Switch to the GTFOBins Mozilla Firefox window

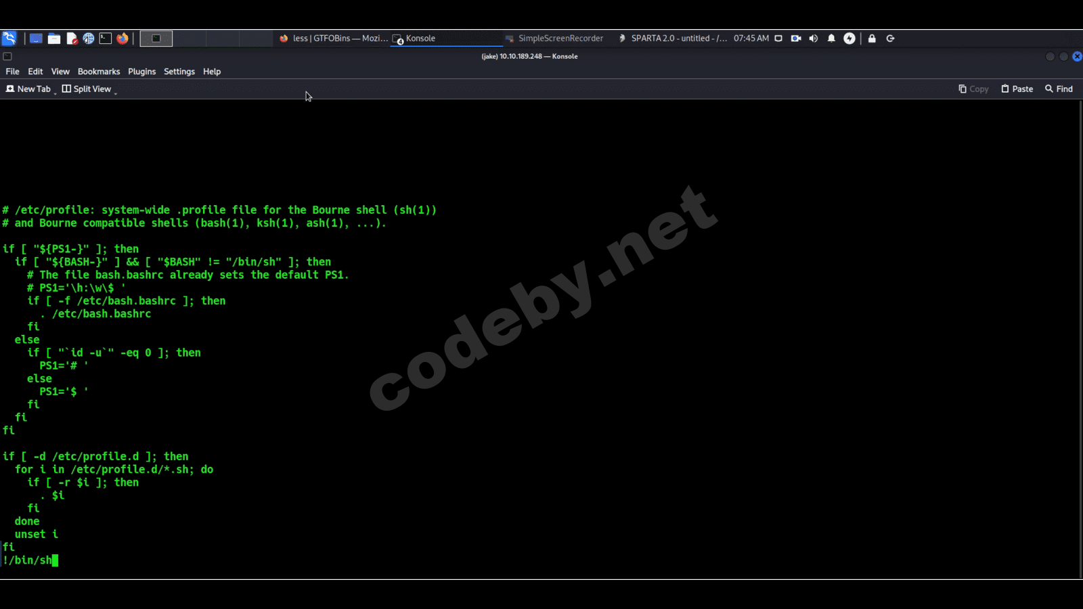(333, 39)
